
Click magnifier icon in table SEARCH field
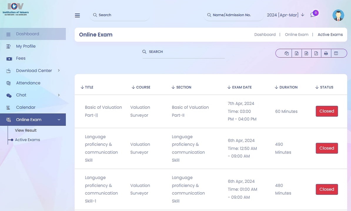(x=144, y=52)
